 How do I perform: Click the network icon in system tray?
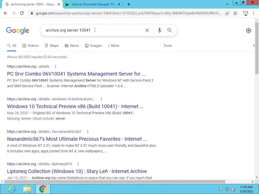[227, 189]
